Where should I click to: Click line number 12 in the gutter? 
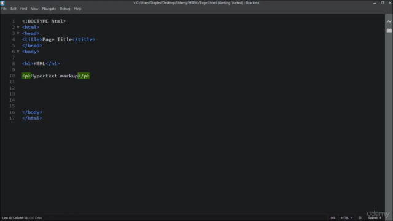click(12, 88)
